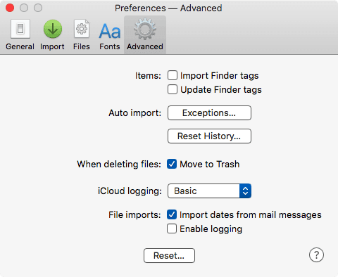Click the Reset… button
This screenshot has width=338, height=277.
169,255
